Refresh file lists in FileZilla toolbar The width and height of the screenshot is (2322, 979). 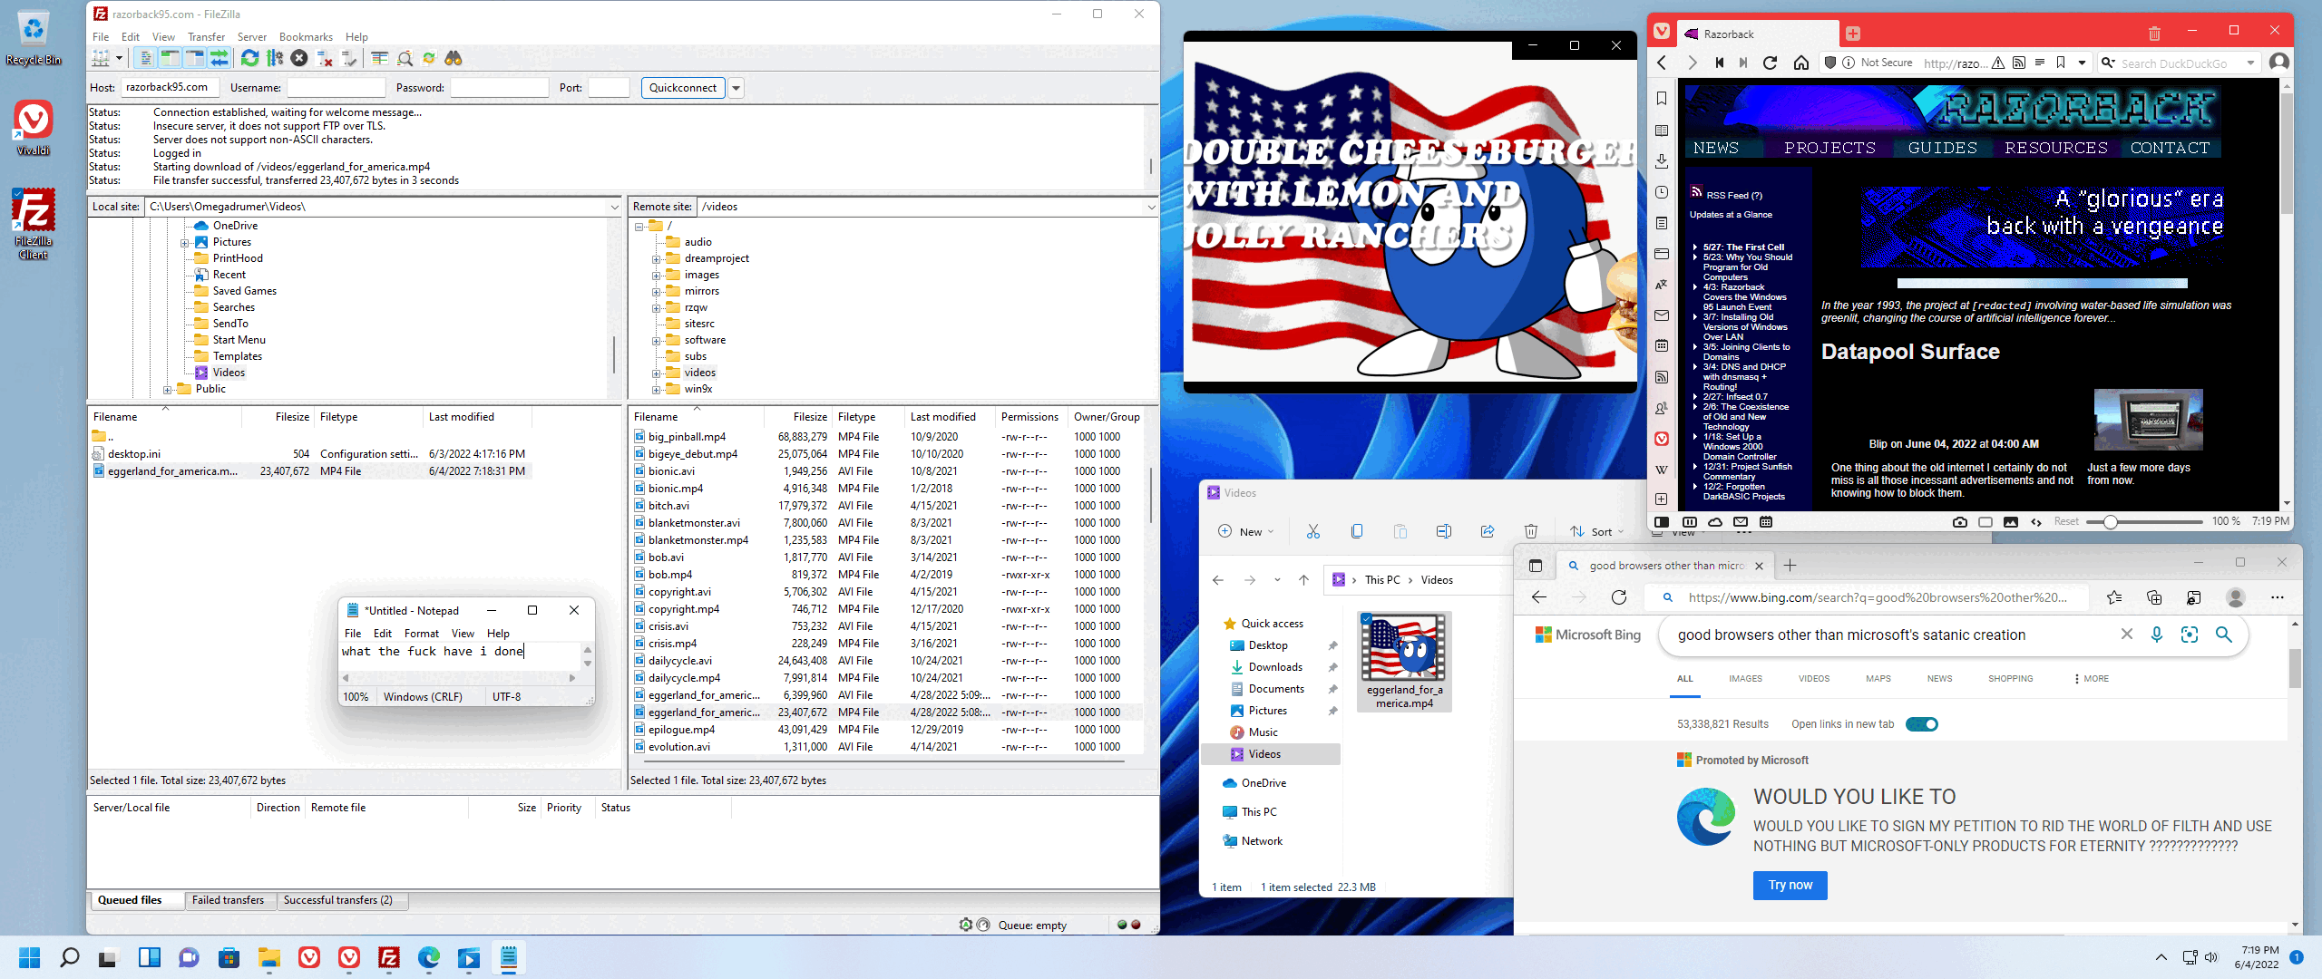tap(249, 59)
